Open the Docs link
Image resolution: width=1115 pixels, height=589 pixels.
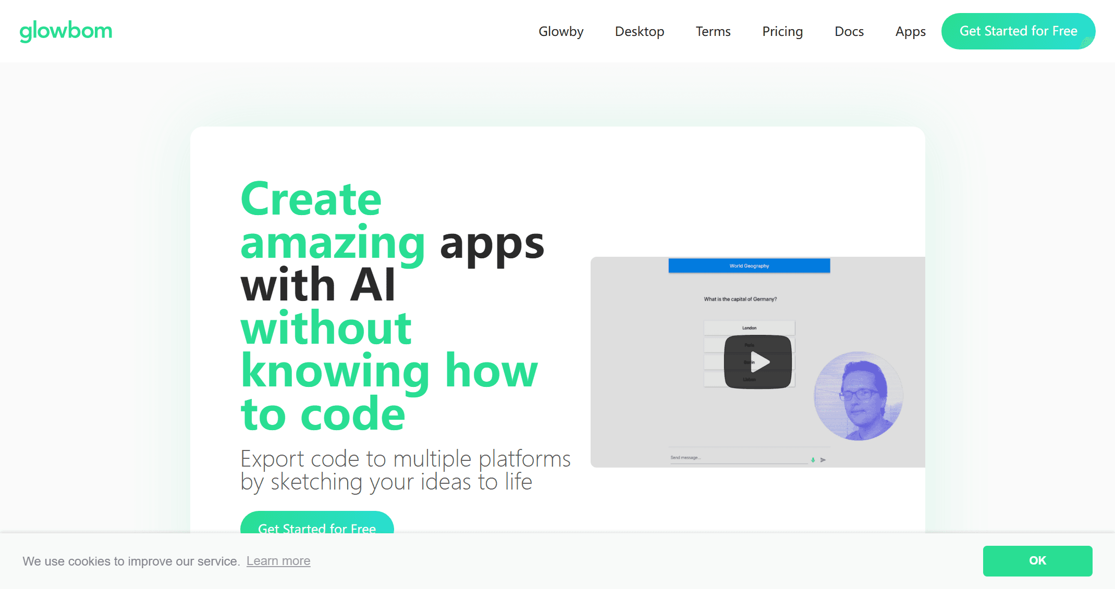point(849,31)
